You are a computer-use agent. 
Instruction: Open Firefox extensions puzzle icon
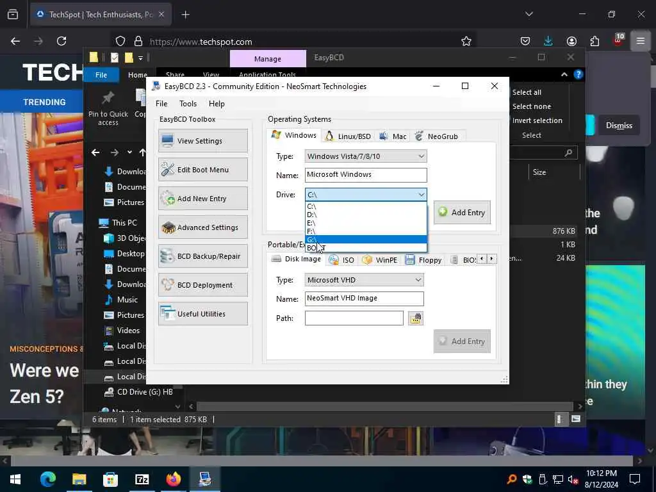coord(594,42)
